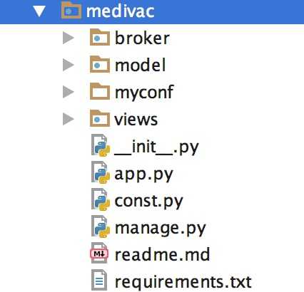Click the medivac folder icon
The width and height of the screenshot is (304, 292).
71,10
